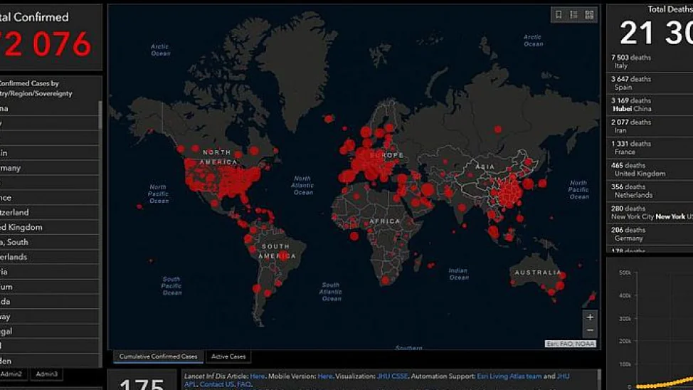Click the SOUTH AMERICA map label
693x390 pixels.
coord(277,251)
